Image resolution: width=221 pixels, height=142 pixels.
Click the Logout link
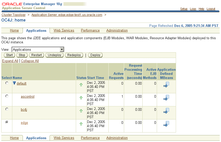pos(211,9)
